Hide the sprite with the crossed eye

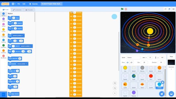click(x=131, y=62)
